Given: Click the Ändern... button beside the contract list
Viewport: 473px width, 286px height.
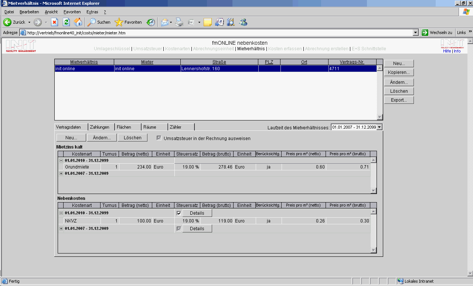Looking at the screenshot, I should pyautogui.click(x=399, y=82).
